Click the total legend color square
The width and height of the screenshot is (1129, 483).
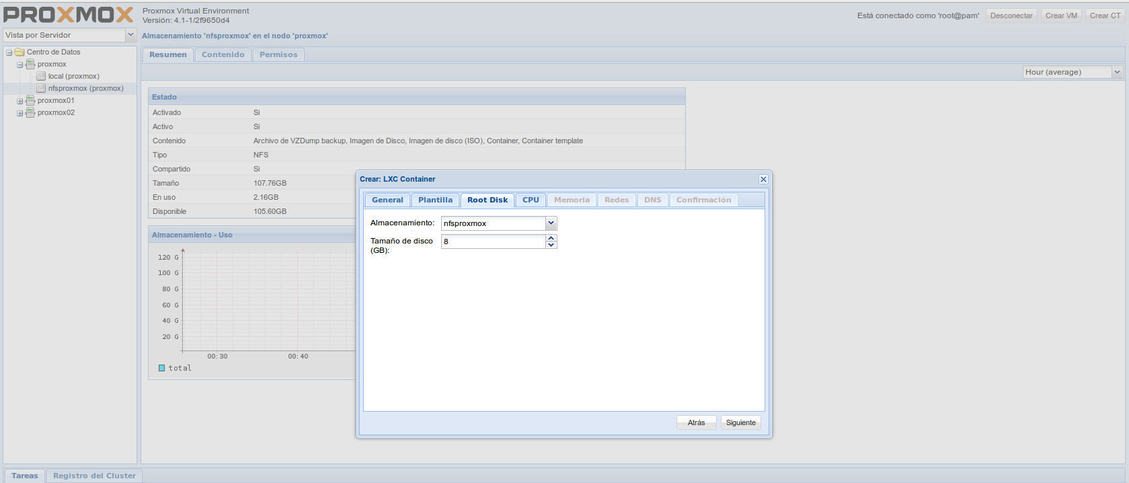[x=161, y=368]
